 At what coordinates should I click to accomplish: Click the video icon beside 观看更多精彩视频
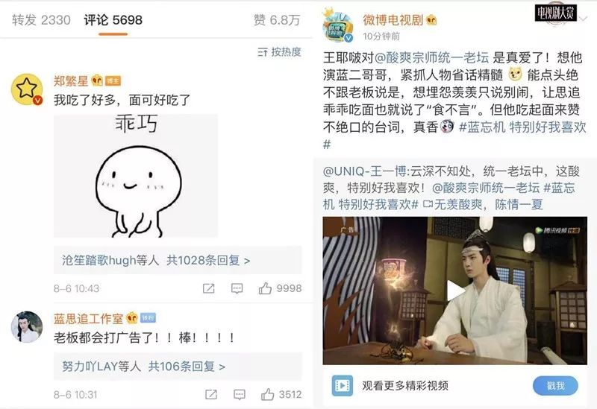click(342, 386)
